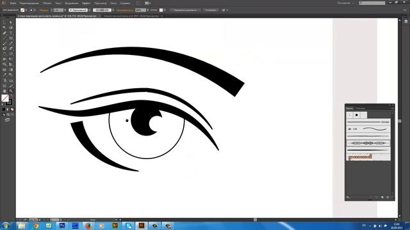Open Brushes panel flyout menu
The height and width of the screenshot is (230, 410).
click(x=392, y=108)
